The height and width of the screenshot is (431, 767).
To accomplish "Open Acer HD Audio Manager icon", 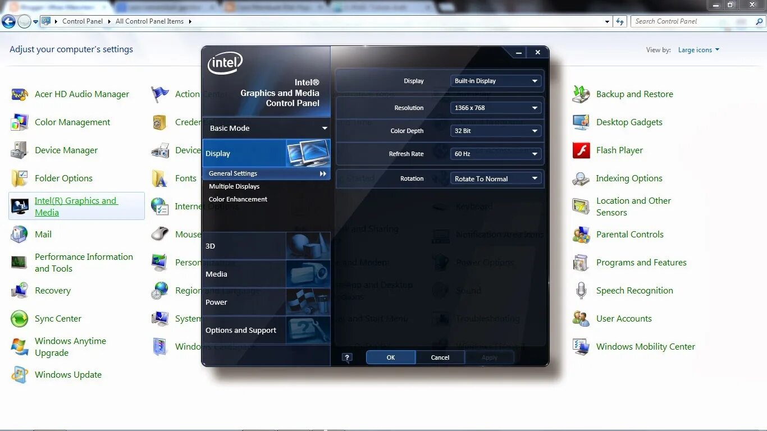I will coord(20,94).
